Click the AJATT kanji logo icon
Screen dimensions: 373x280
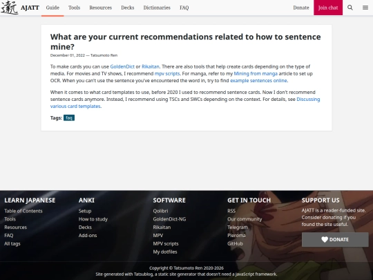tap(10, 8)
